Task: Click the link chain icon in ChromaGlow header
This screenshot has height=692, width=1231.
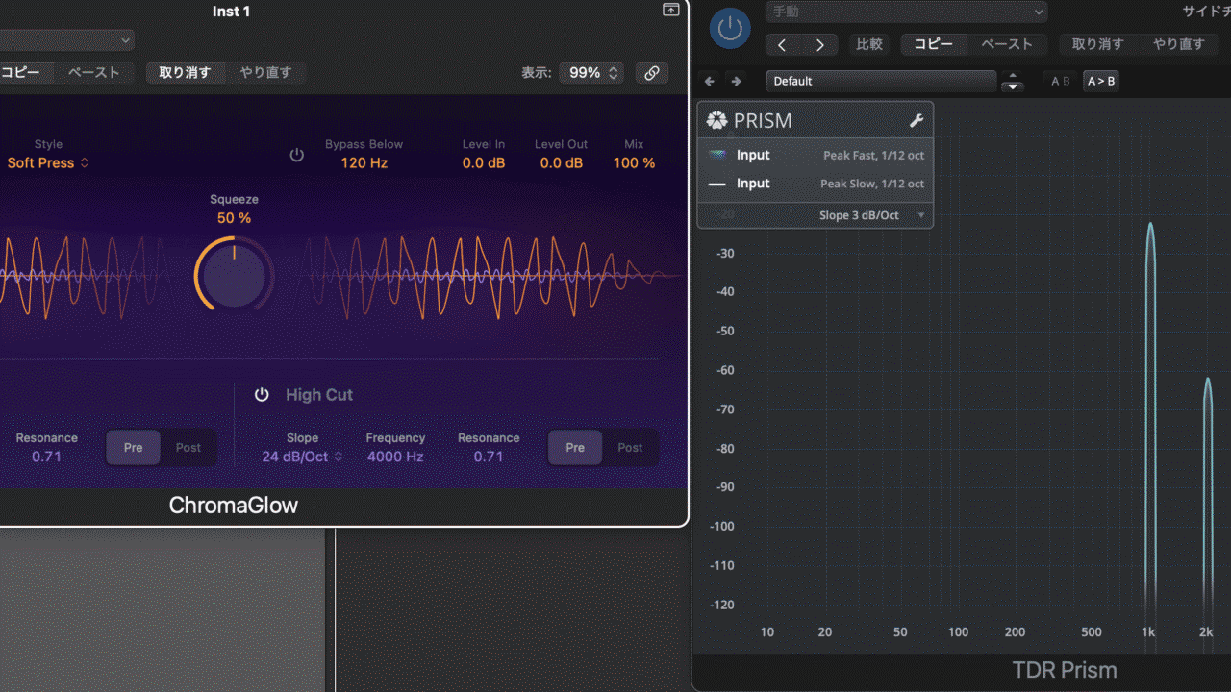Action: pos(651,73)
